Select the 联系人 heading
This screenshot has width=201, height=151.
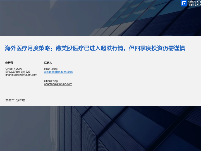tap(48, 63)
